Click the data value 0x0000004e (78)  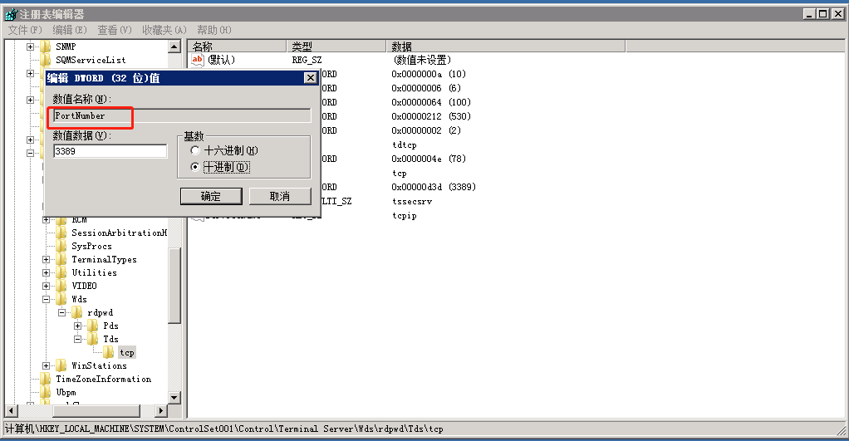(x=429, y=159)
